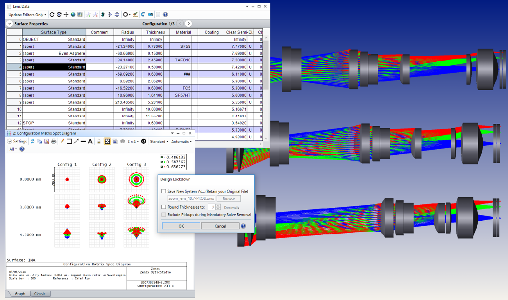Click the axes icon with red X mark
508x300 pixels.
point(95,14)
